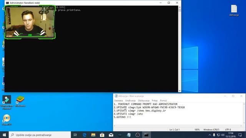Click the microphone tray icon
Screen dimensions: 246x138
coord(214,135)
